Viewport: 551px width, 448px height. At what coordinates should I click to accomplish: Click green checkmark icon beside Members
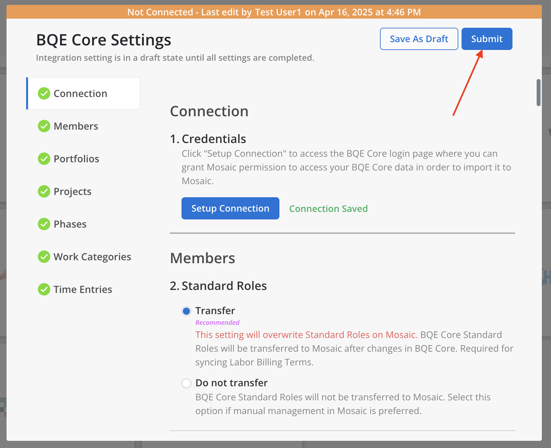coord(44,126)
